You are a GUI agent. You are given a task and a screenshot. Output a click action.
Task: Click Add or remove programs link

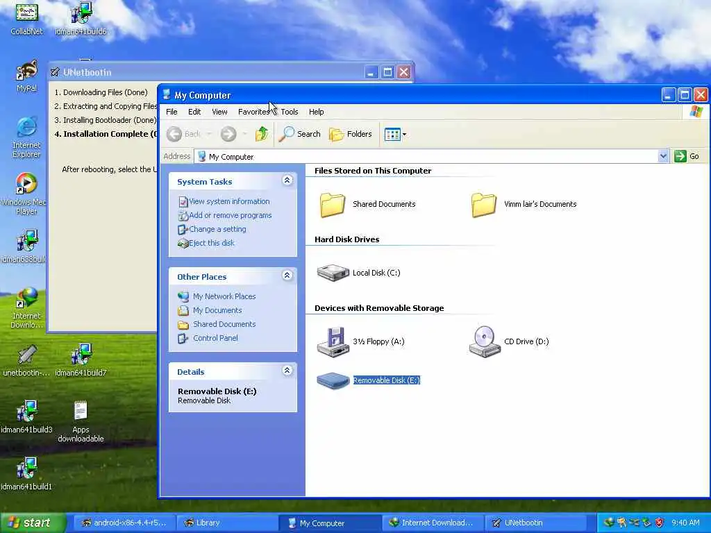pyautogui.click(x=225, y=215)
